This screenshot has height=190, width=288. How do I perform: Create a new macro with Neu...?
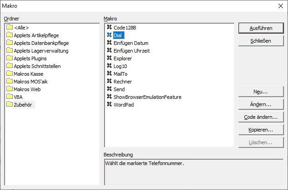[x=261, y=92]
